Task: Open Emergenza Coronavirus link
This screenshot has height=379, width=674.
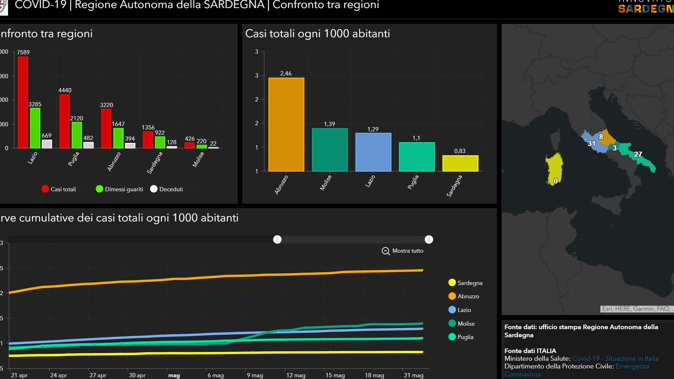Action: tap(632, 366)
